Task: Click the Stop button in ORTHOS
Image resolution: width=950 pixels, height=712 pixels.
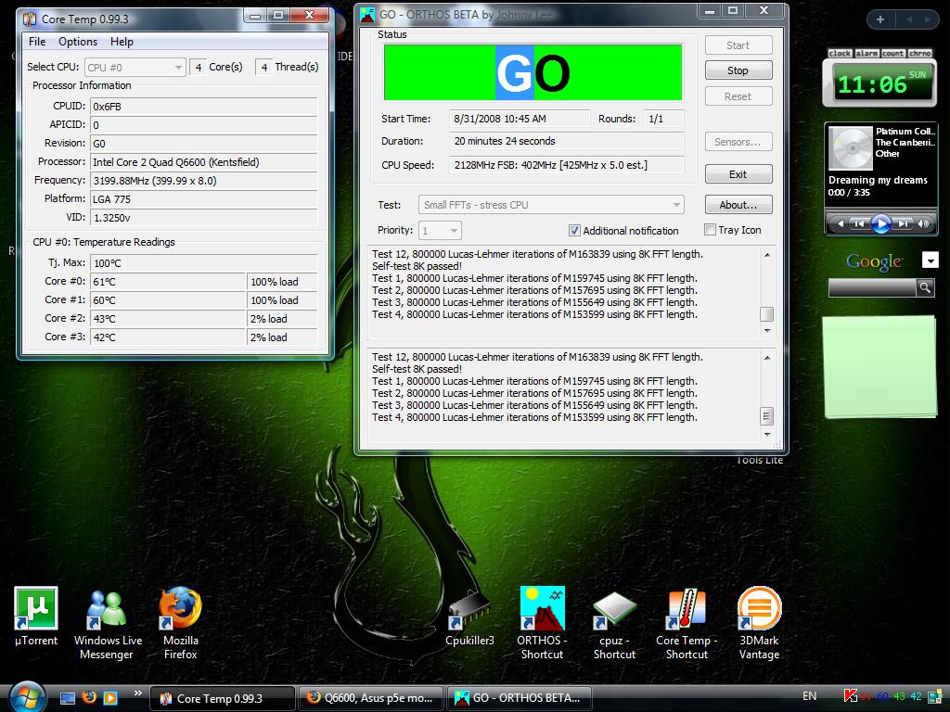Action: pyautogui.click(x=738, y=70)
